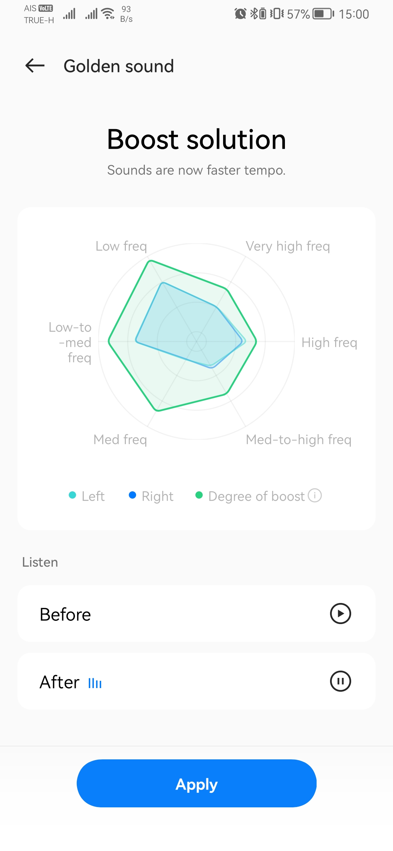
Task: Tap the Bluetooth battery status icon
Action: pyautogui.click(x=258, y=14)
